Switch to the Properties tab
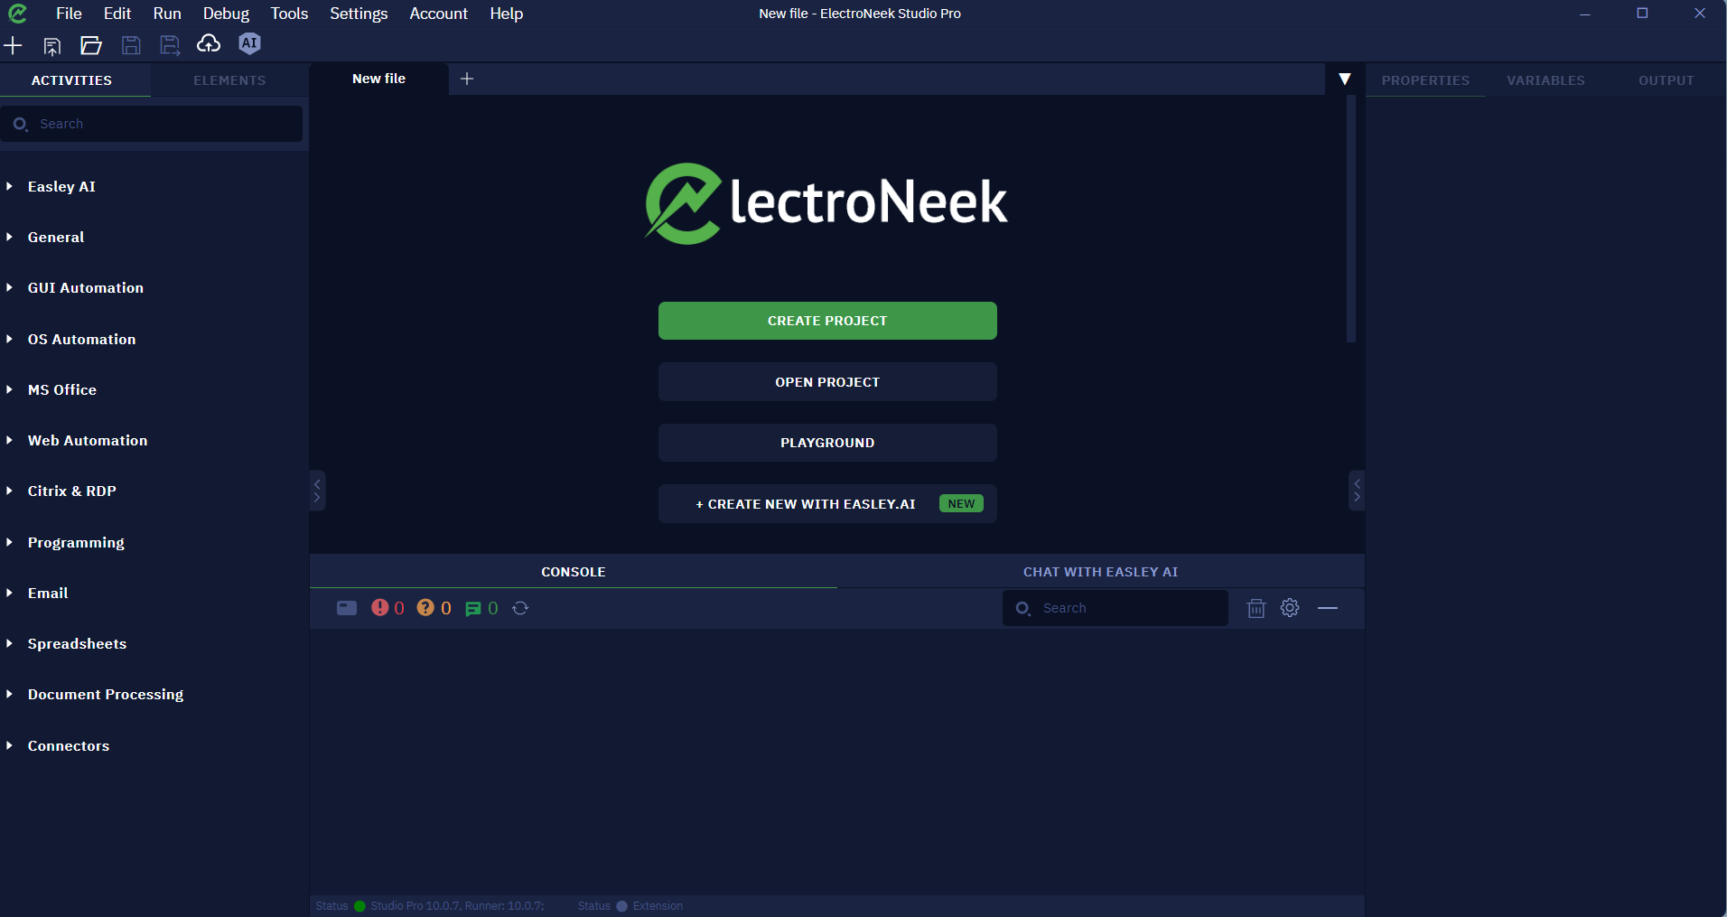This screenshot has width=1727, height=917. point(1425,80)
